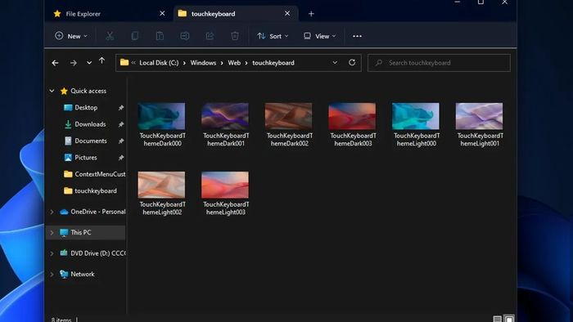The height and width of the screenshot is (322, 573).
Task: Switch to the File Explorer tab
Action: pos(110,14)
